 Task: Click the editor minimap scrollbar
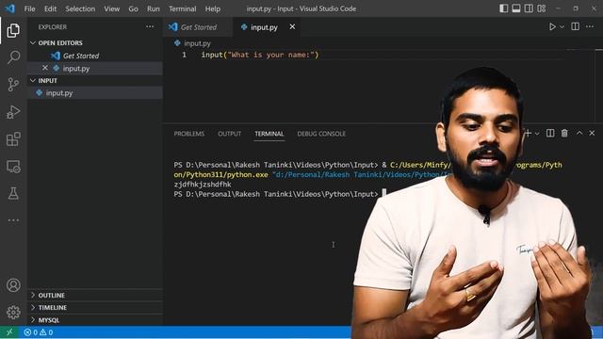coord(599,85)
